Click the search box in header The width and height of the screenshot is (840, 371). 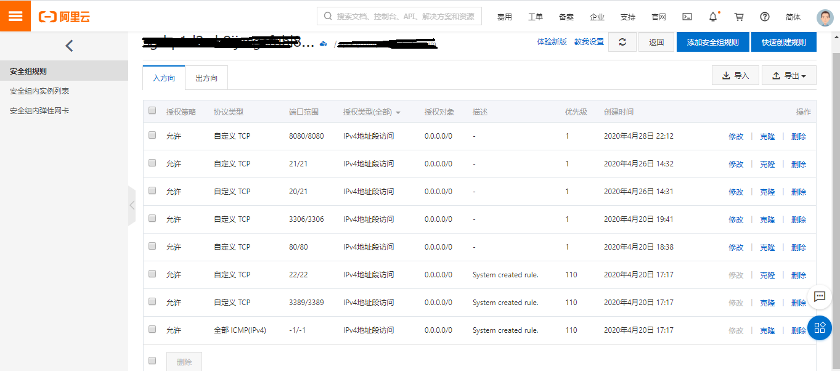pos(399,16)
